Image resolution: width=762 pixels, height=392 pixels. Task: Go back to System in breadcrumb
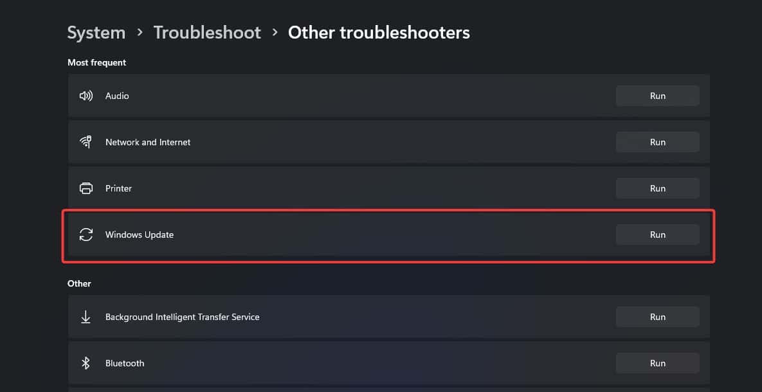(x=96, y=33)
